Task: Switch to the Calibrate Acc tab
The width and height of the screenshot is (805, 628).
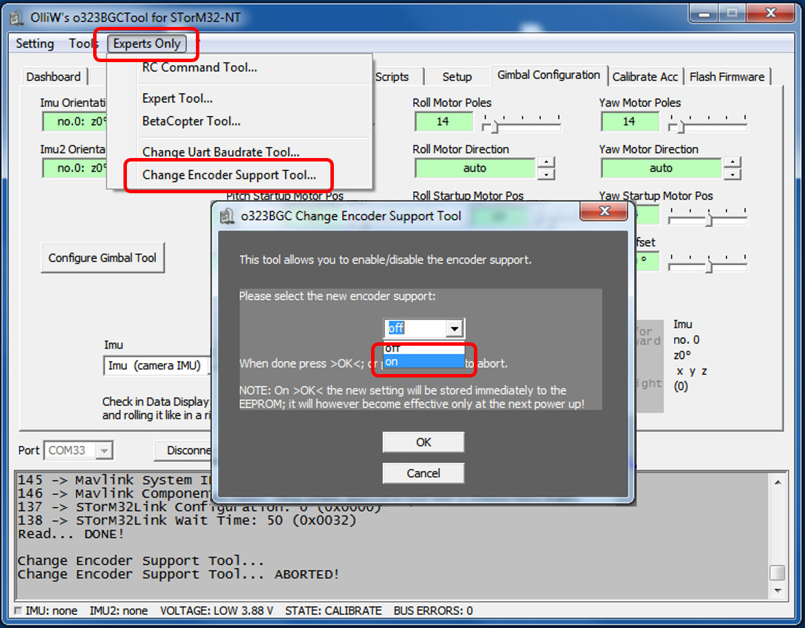Action: pos(645,77)
